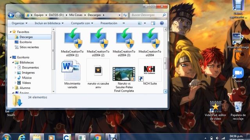Show more toolbar commands chevron
The height and width of the screenshot is (140, 250).
pos(124,23)
